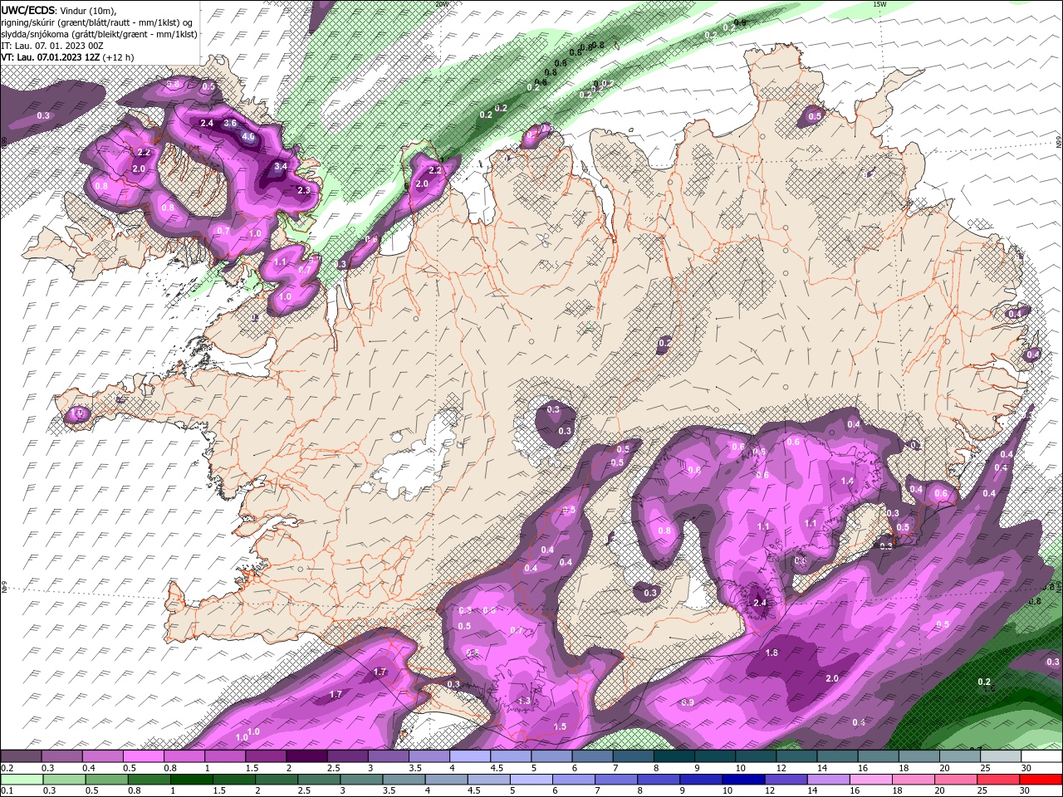
Task: Click the 2.3 precipitation value on the map
Action: [x=303, y=190]
